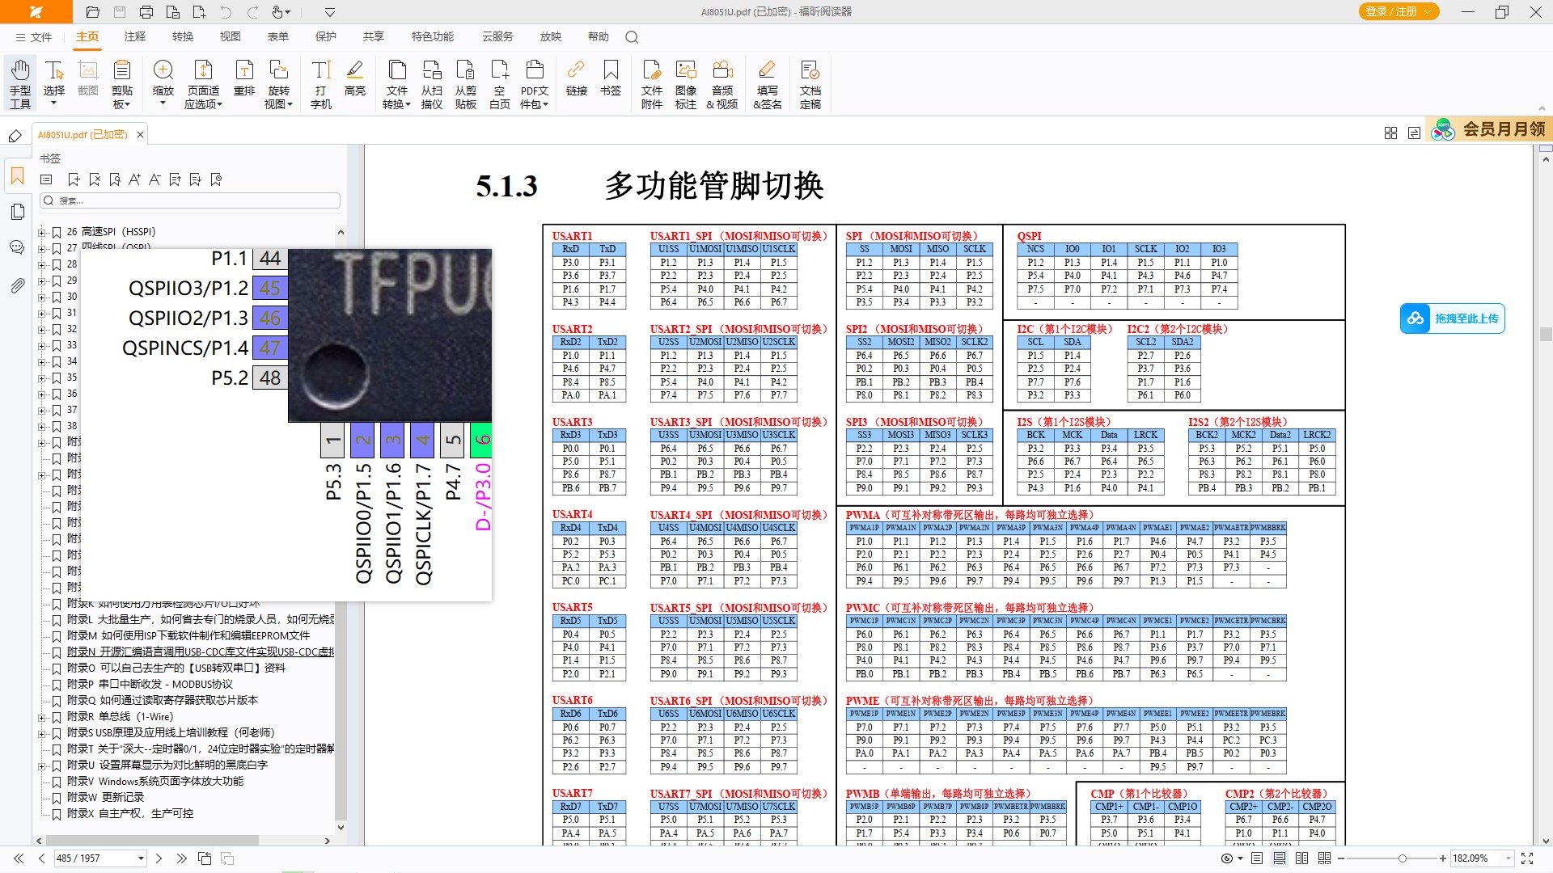The image size is (1553, 873).
Task: Increase bookmark font size (A+)
Action: (x=134, y=179)
